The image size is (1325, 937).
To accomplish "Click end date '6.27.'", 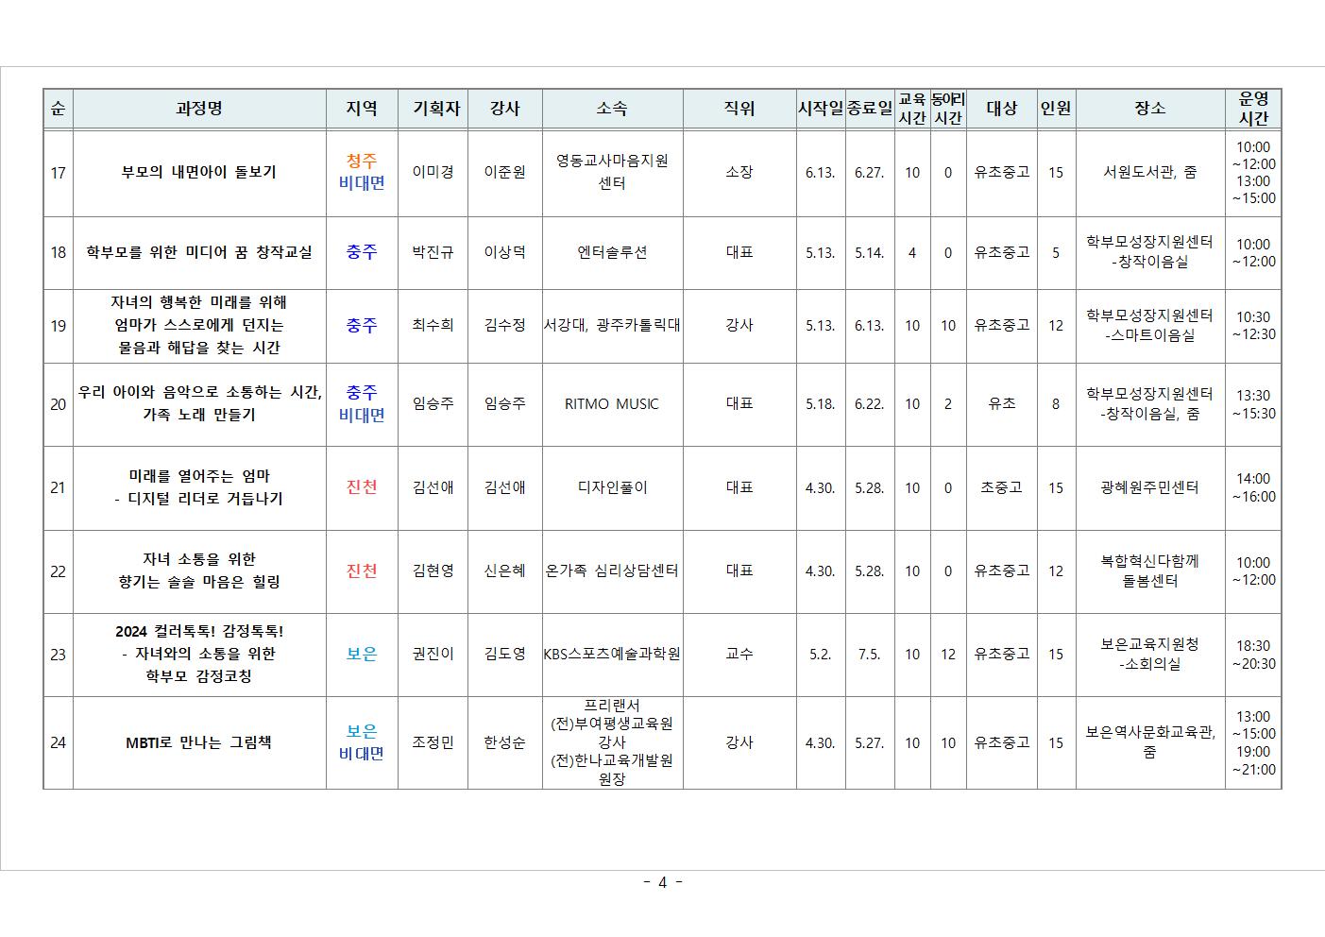I will pyautogui.click(x=869, y=172).
